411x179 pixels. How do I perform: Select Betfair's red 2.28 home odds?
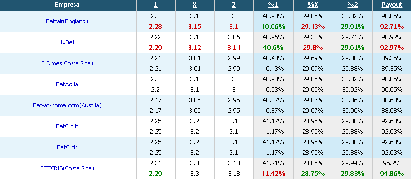[x=156, y=26]
